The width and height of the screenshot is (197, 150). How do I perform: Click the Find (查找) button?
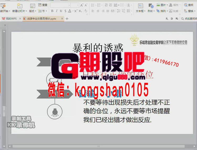tap(189, 5)
